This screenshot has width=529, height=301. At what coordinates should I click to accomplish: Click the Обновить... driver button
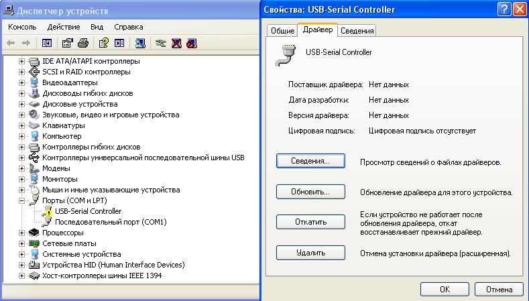[x=310, y=192]
